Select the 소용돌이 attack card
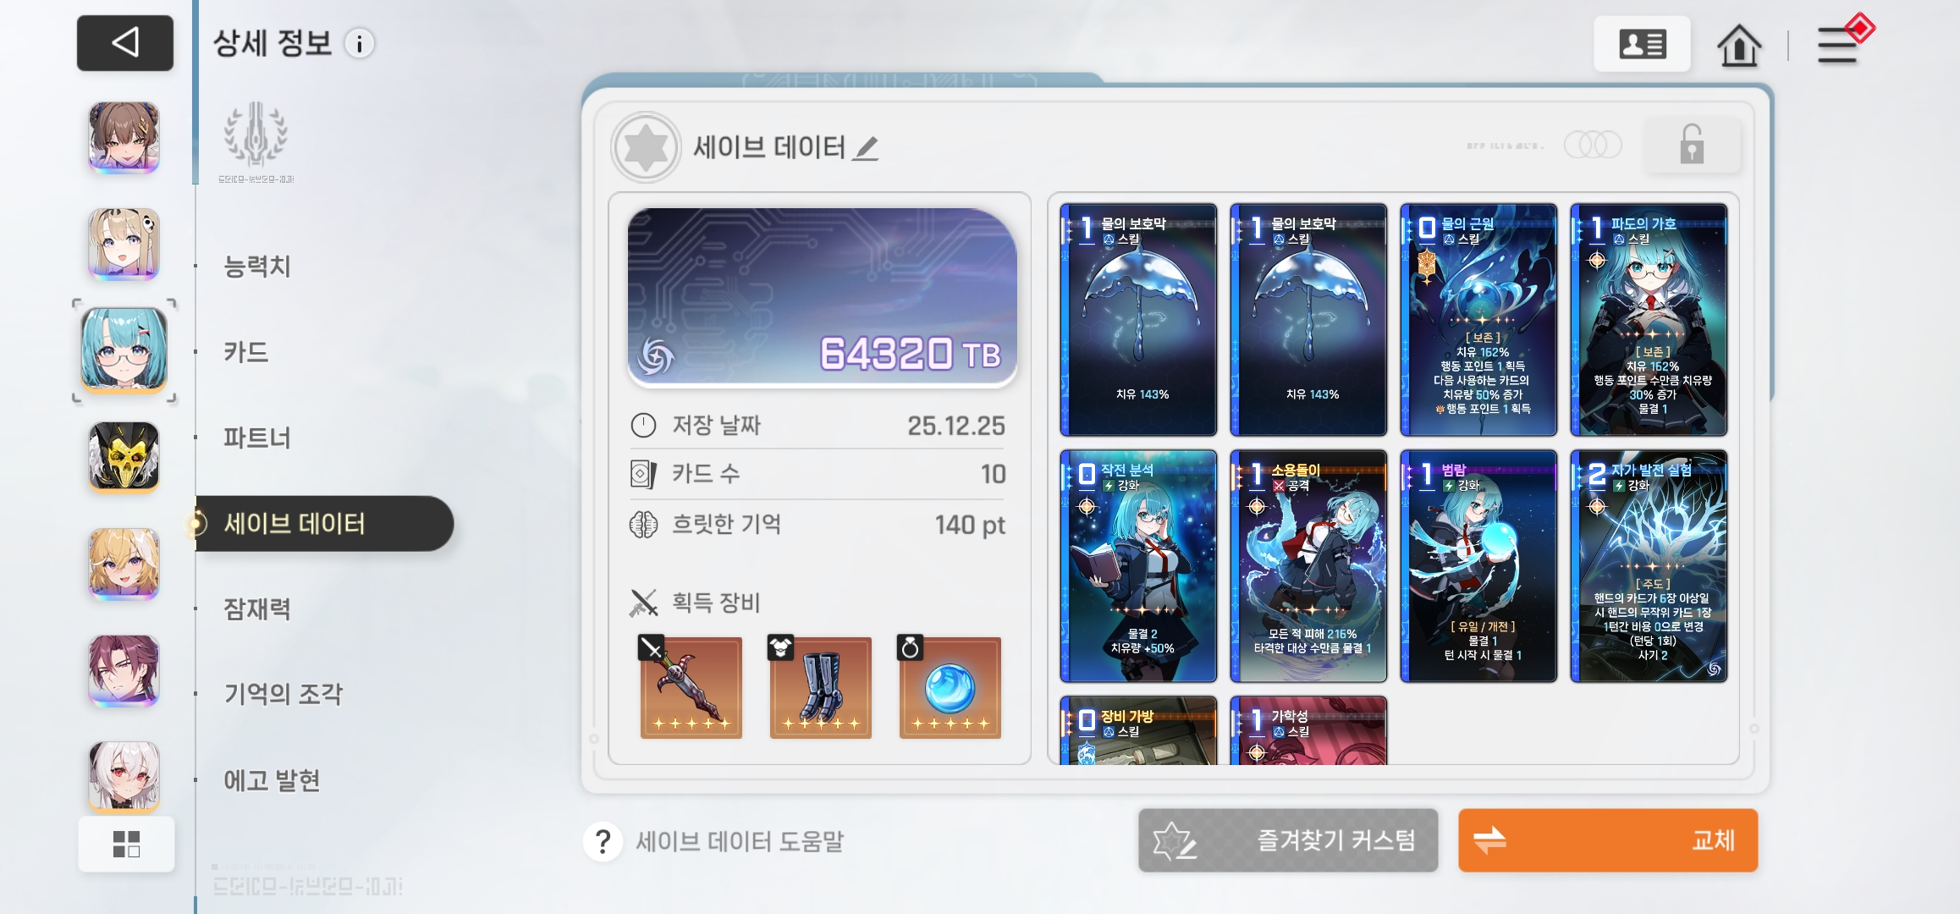Screen dimensions: 1960x914 (1308, 565)
